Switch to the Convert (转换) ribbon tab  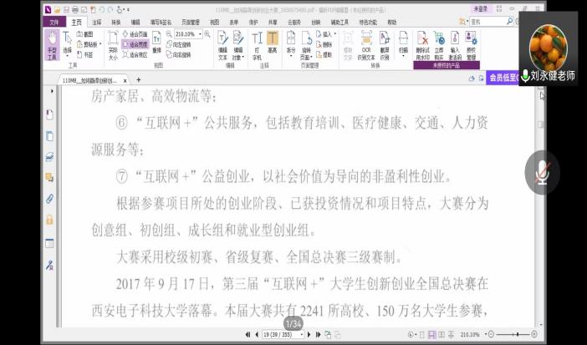[116, 22]
